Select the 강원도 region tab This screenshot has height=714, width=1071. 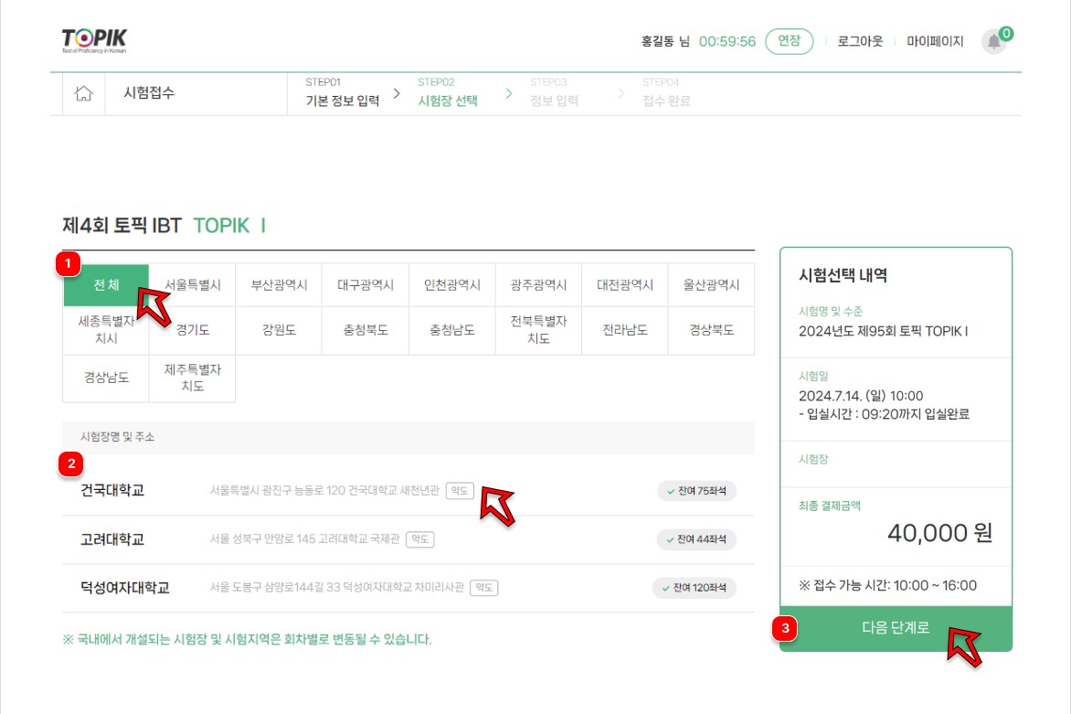[279, 330]
